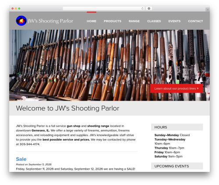This screenshot has height=185, width=219.
Task: Click the gun rack hero image
Action: click(109, 65)
